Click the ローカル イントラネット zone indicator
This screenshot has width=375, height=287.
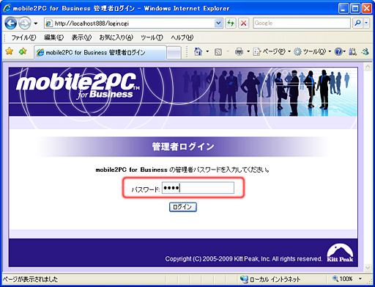(x=270, y=279)
